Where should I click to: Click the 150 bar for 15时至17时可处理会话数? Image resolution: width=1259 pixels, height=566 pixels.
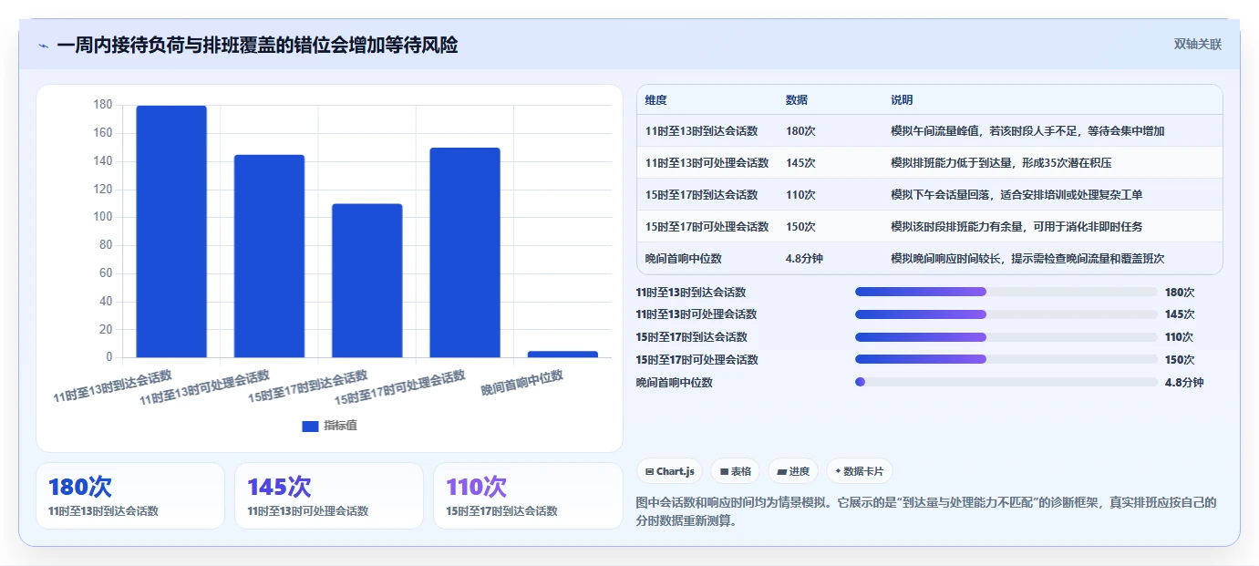[x=465, y=252]
